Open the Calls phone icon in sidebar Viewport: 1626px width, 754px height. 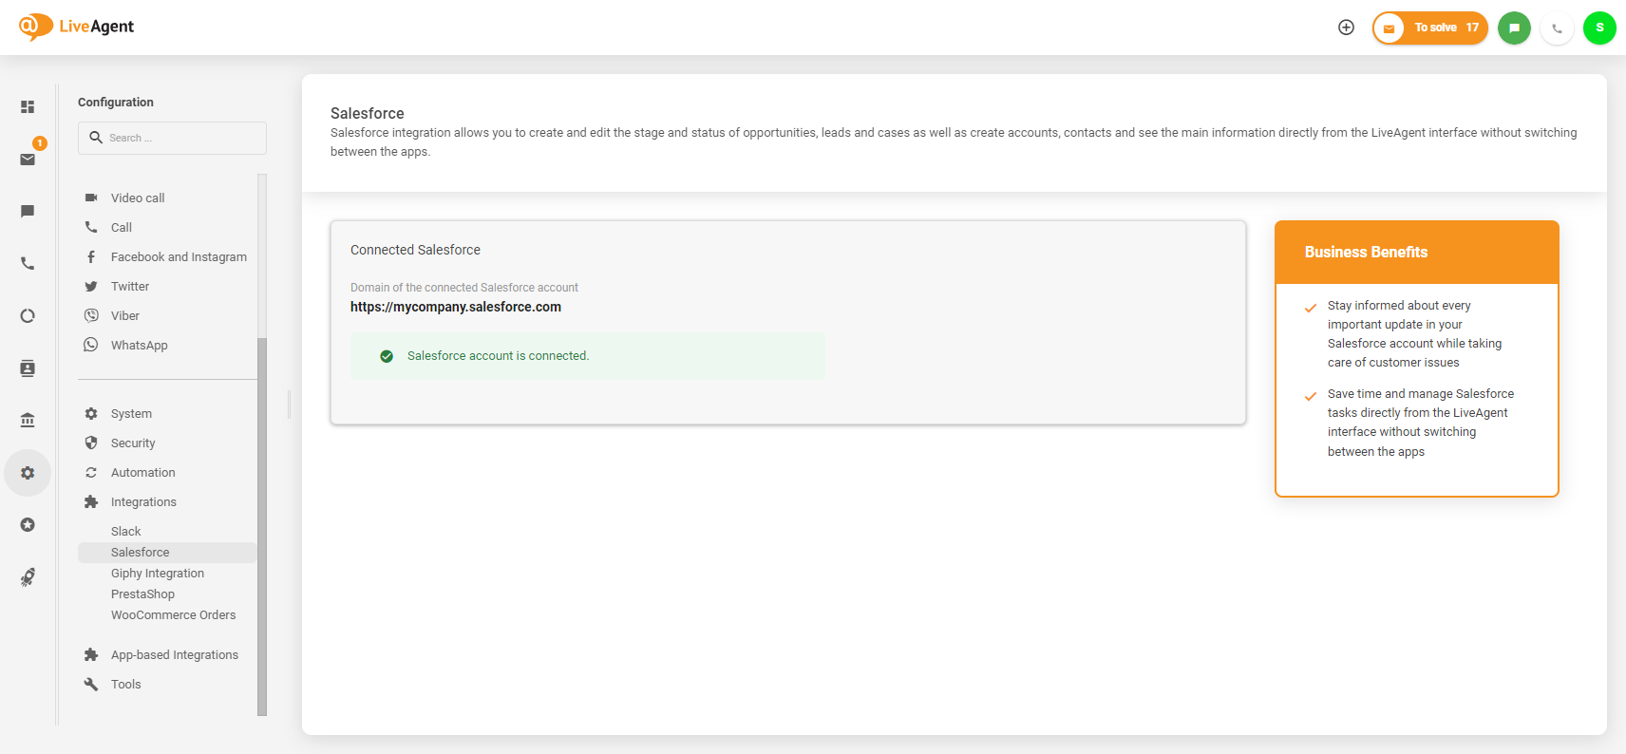point(28,263)
